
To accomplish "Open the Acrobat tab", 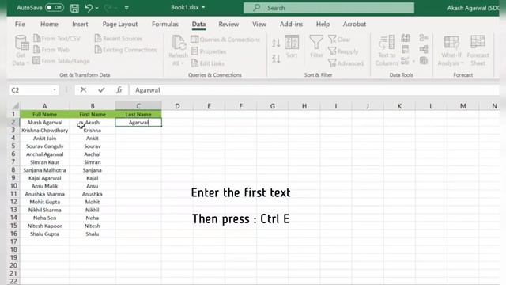I will point(354,25).
